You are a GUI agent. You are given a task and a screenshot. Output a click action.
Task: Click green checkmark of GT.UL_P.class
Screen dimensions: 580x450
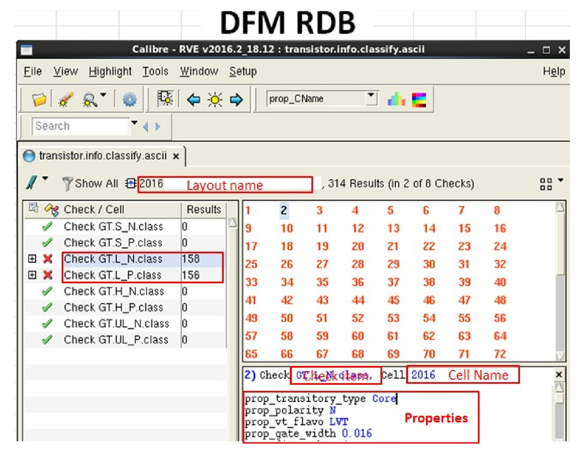(47, 340)
